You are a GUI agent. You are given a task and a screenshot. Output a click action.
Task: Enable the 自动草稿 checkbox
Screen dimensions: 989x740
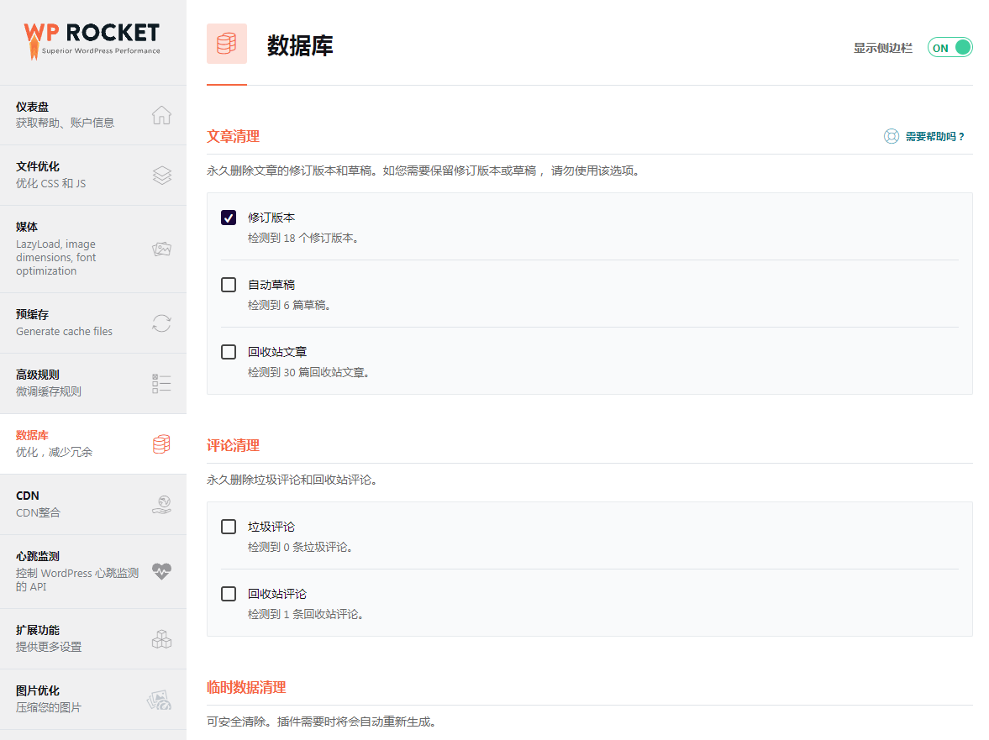tap(229, 285)
